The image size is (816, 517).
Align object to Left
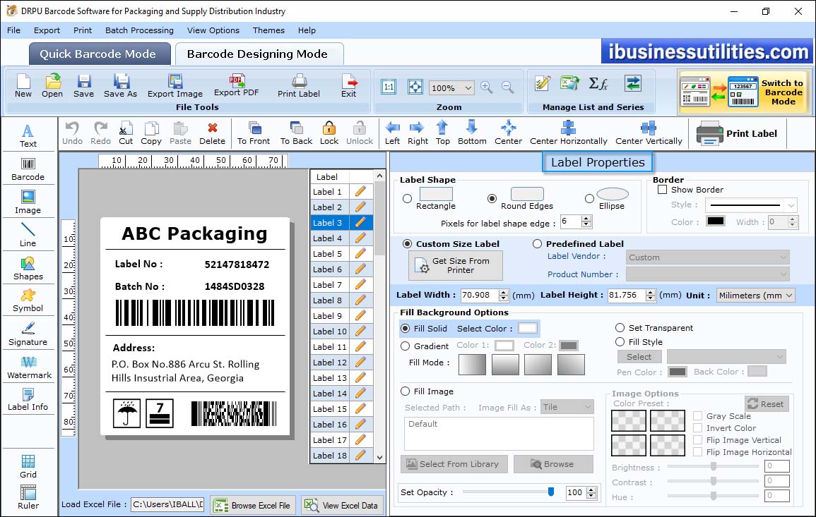[392, 133]
